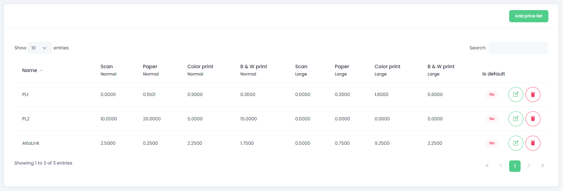
Task: Edit the AltaLink price list
Action: click(516, 143)
